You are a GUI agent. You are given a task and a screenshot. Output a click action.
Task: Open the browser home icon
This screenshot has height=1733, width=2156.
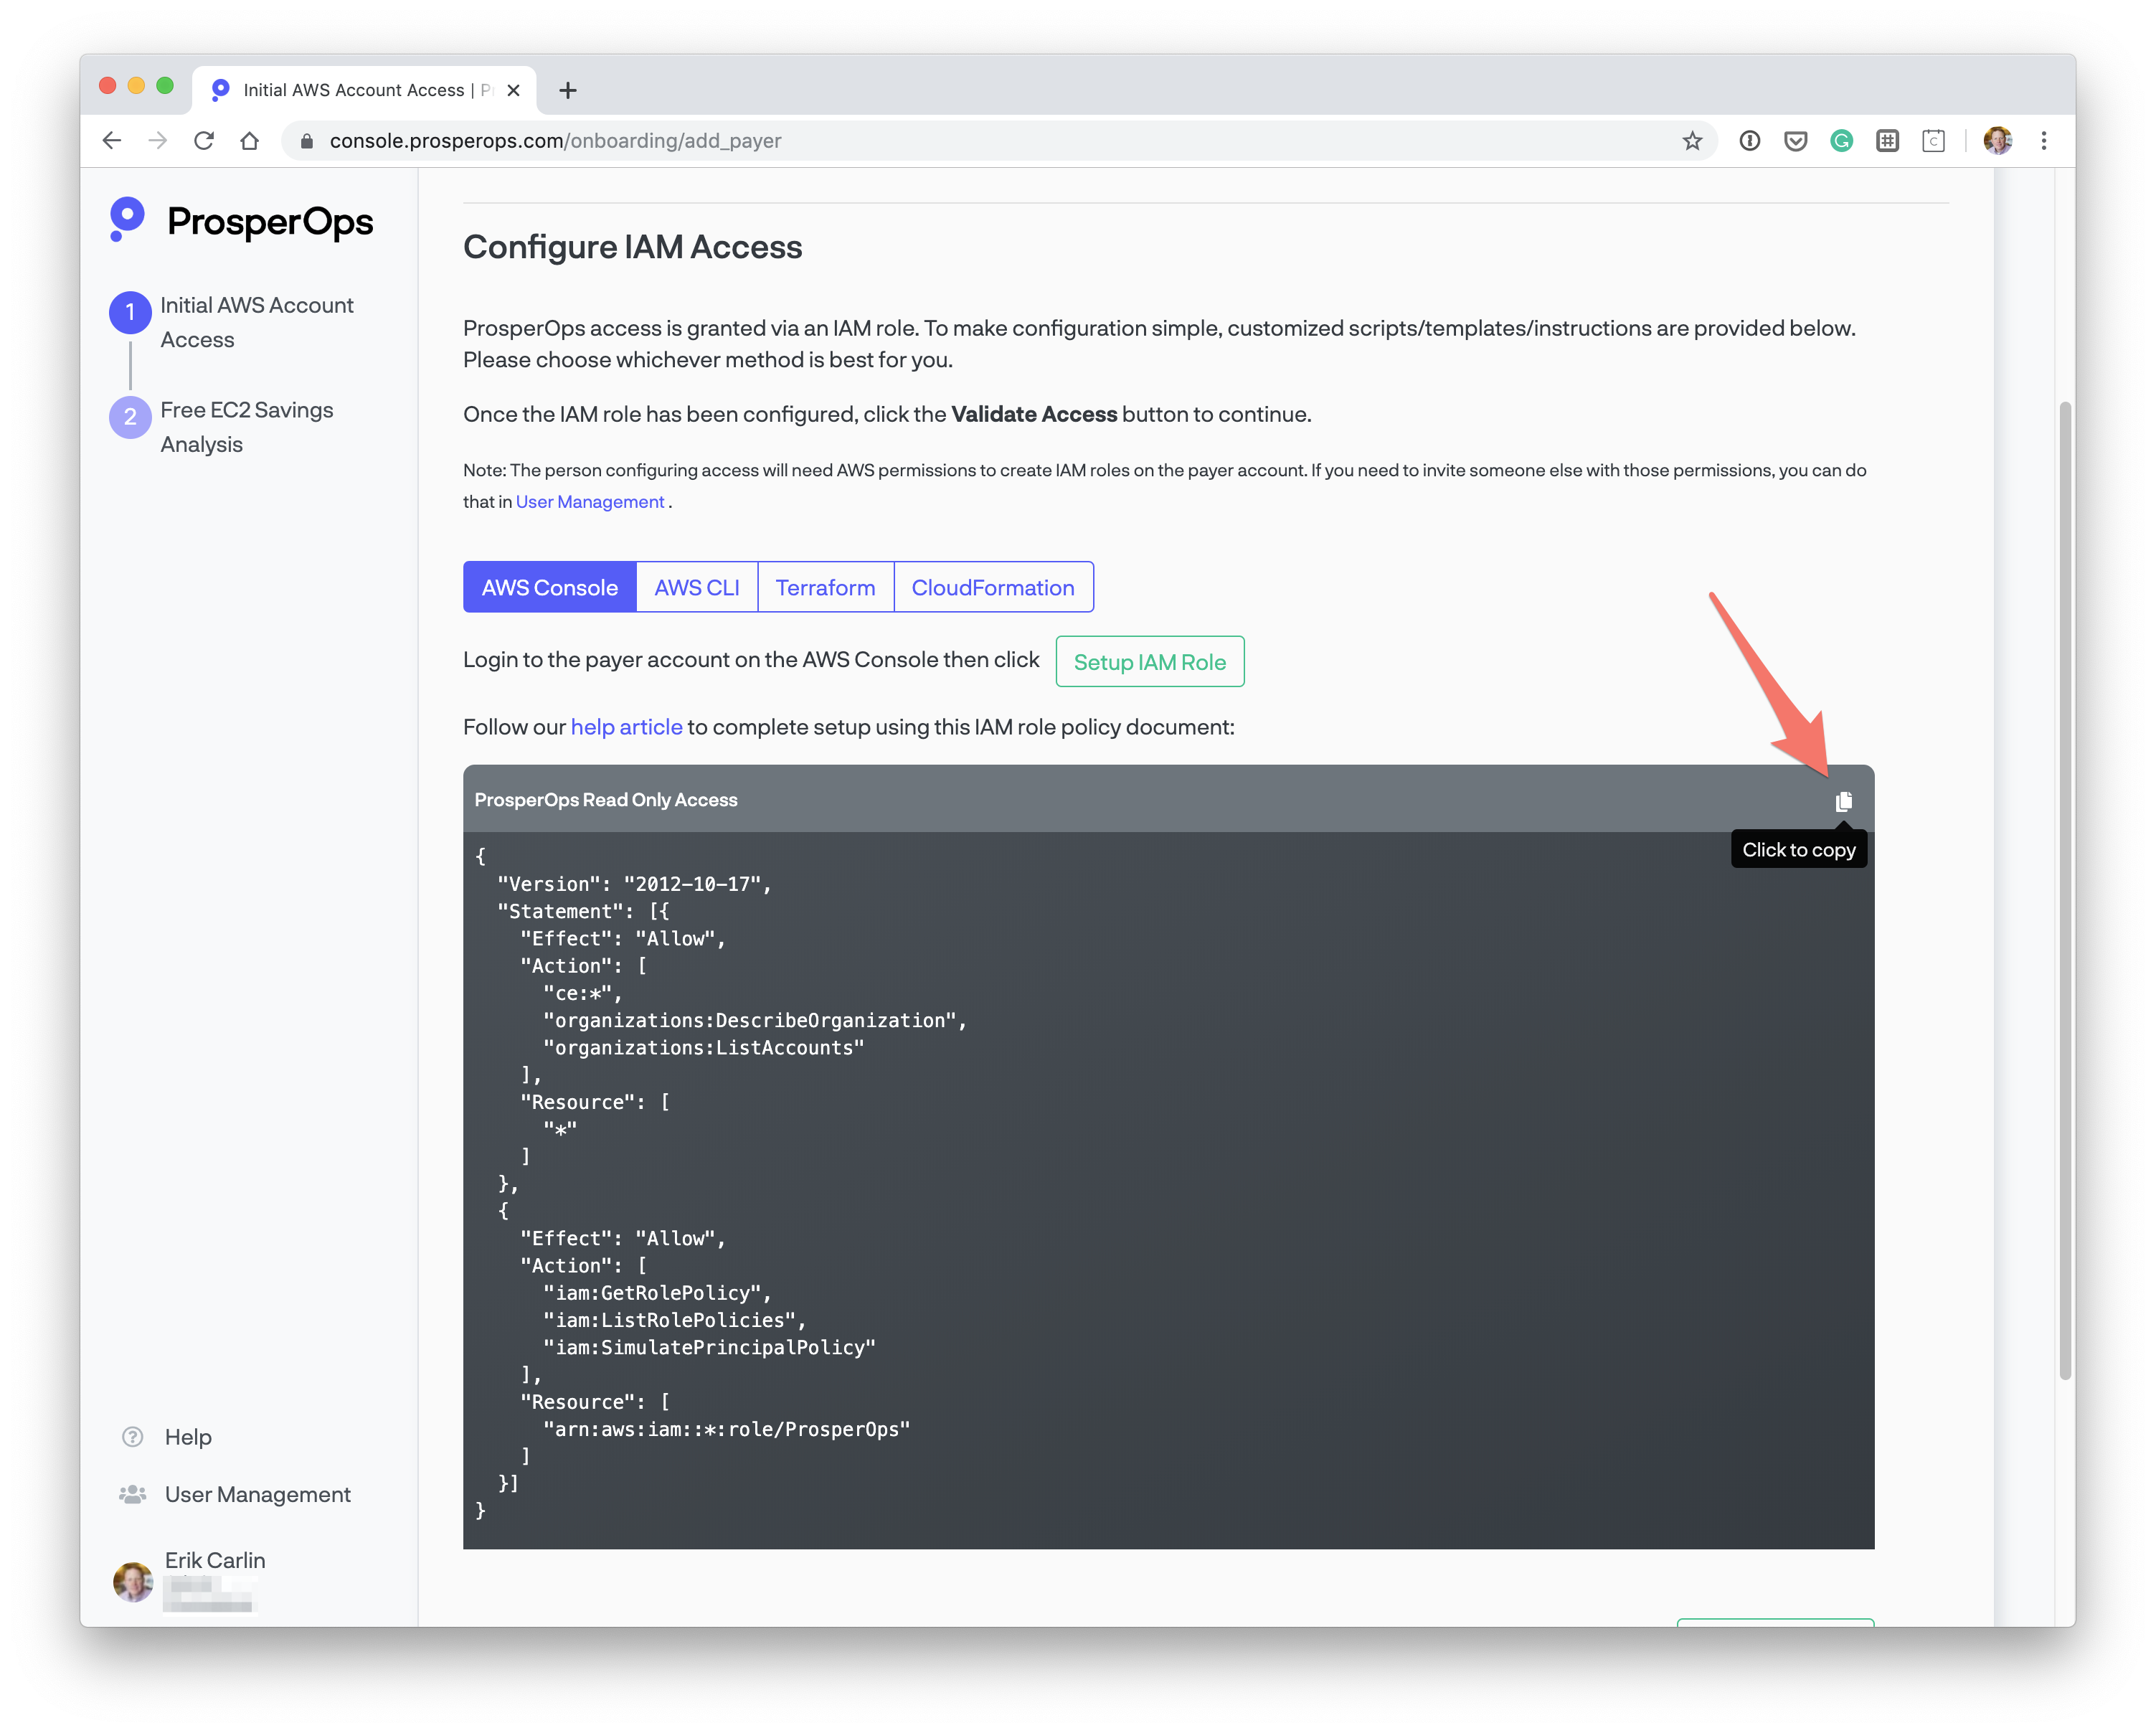tap(250, 141)
